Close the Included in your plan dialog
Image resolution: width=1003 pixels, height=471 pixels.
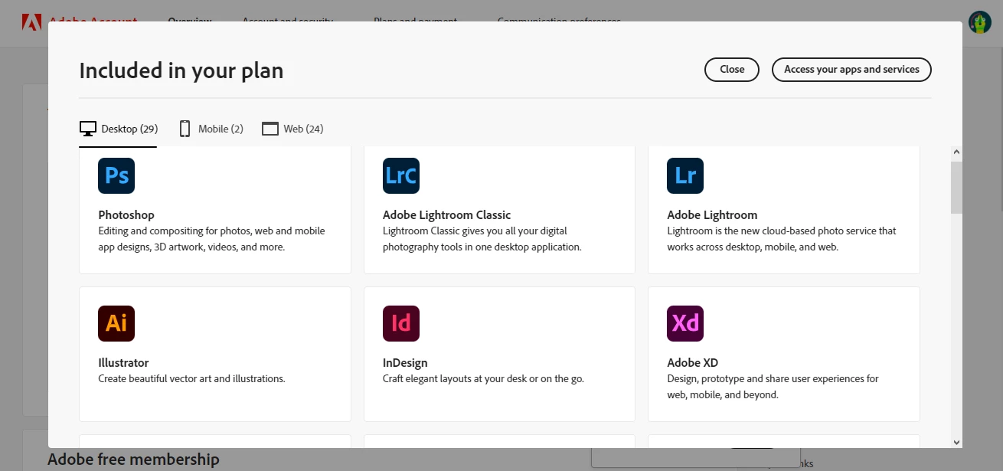(732, 69)
